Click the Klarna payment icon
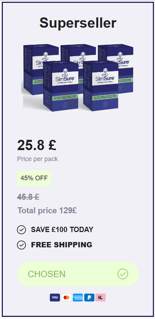The width and height of the screenshot is (155, 319). [x=101, y=297]
